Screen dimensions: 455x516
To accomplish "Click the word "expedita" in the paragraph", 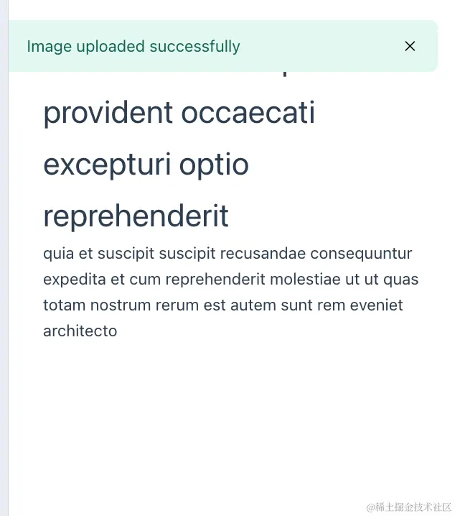I will click(74, 280).
